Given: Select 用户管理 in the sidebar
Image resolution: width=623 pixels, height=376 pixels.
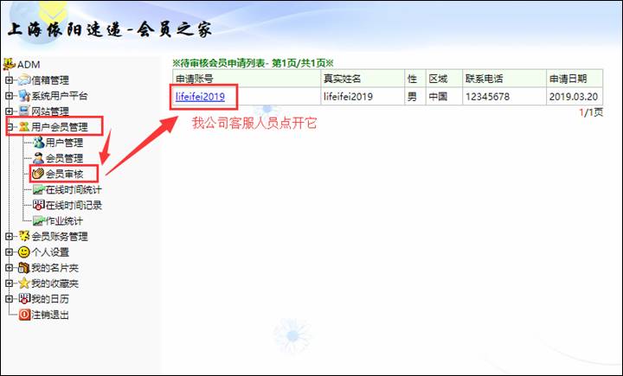Looking at the screenshot, I should 64,143.
